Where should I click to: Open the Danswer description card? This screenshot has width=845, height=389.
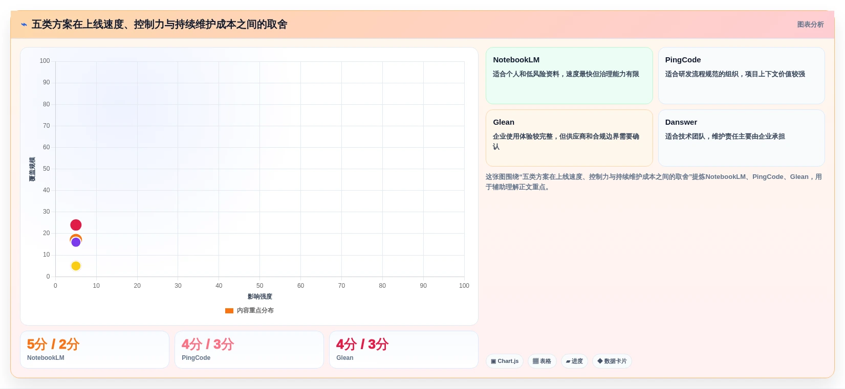pyautogui.click(x=741, y=138)
